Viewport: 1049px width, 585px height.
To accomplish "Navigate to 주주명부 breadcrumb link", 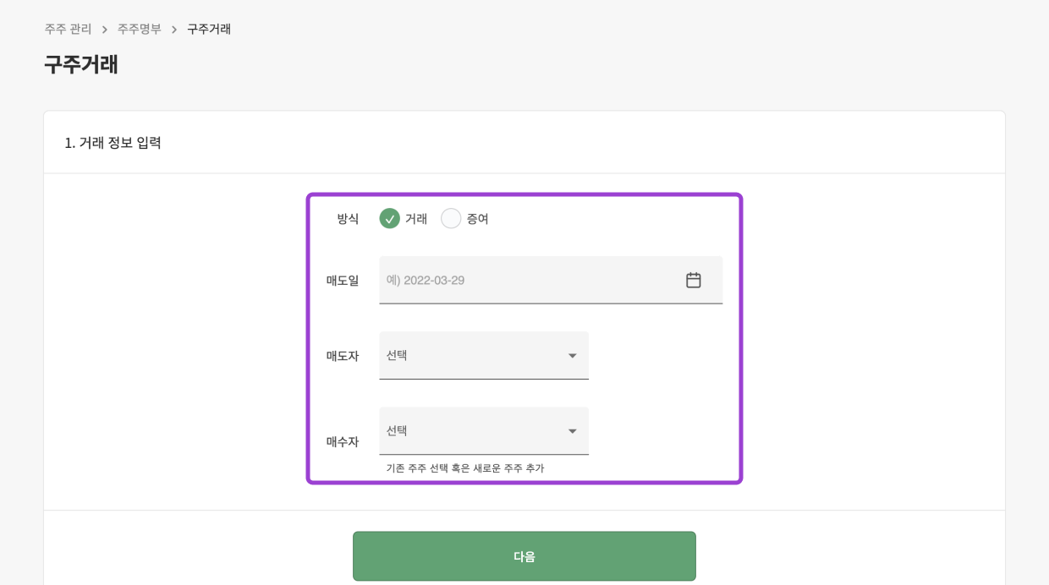I will coord(139,29).
